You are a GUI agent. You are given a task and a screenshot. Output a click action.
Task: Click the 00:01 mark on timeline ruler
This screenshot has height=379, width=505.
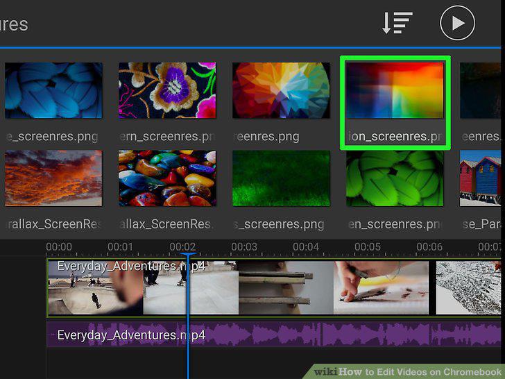(120, 247)
